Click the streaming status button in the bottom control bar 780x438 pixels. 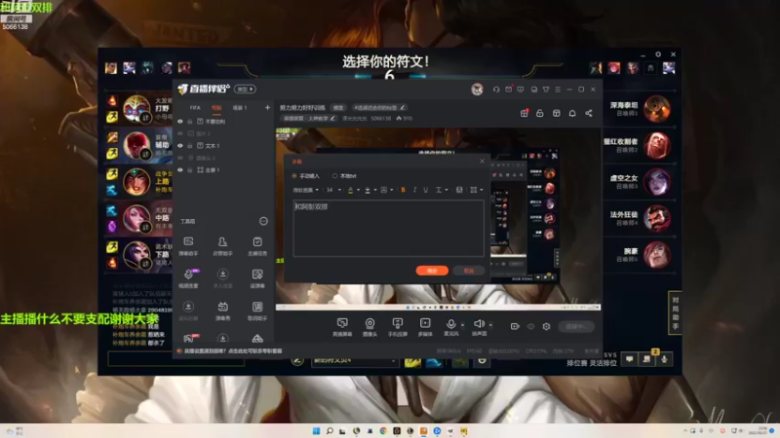point(576,326)
